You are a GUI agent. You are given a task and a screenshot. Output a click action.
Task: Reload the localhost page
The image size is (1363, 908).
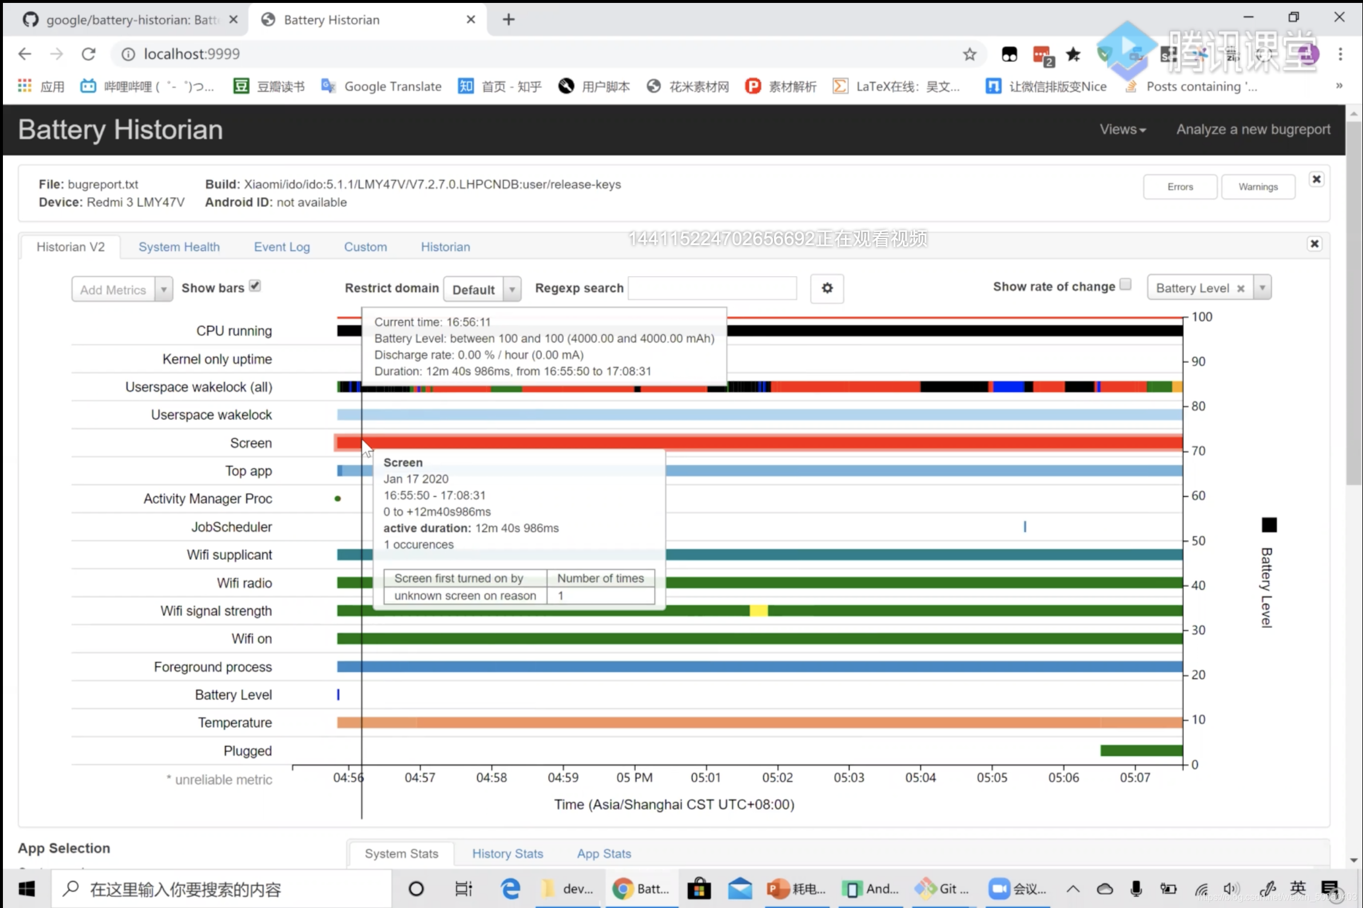click(x=88, y=54)
